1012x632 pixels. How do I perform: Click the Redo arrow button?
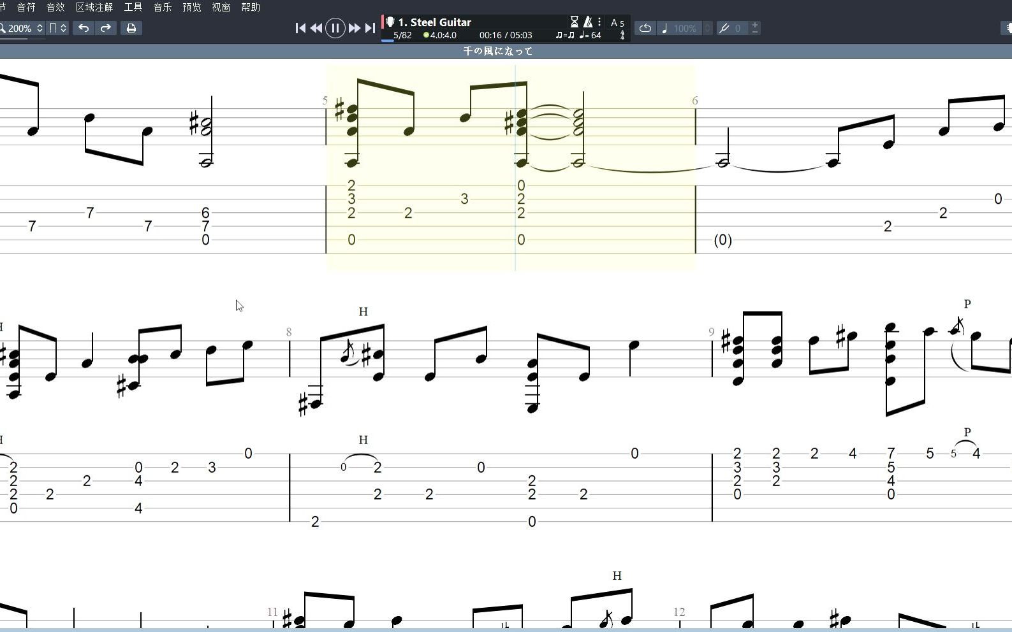point(106,28)
